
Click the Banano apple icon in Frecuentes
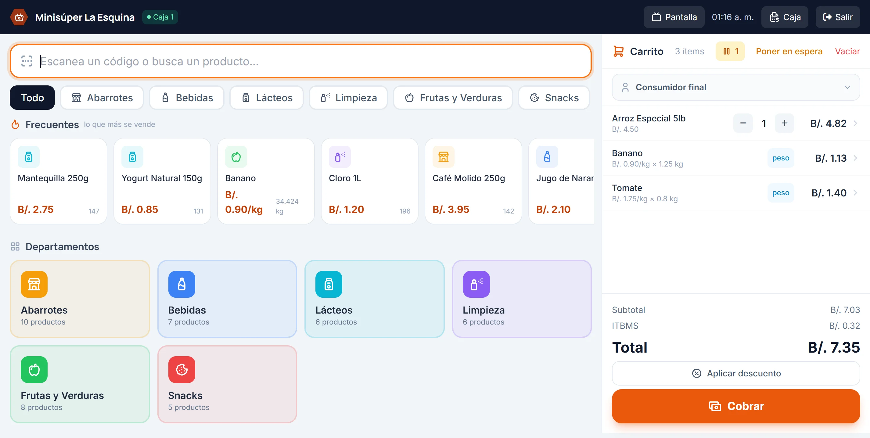pos(236,157)
